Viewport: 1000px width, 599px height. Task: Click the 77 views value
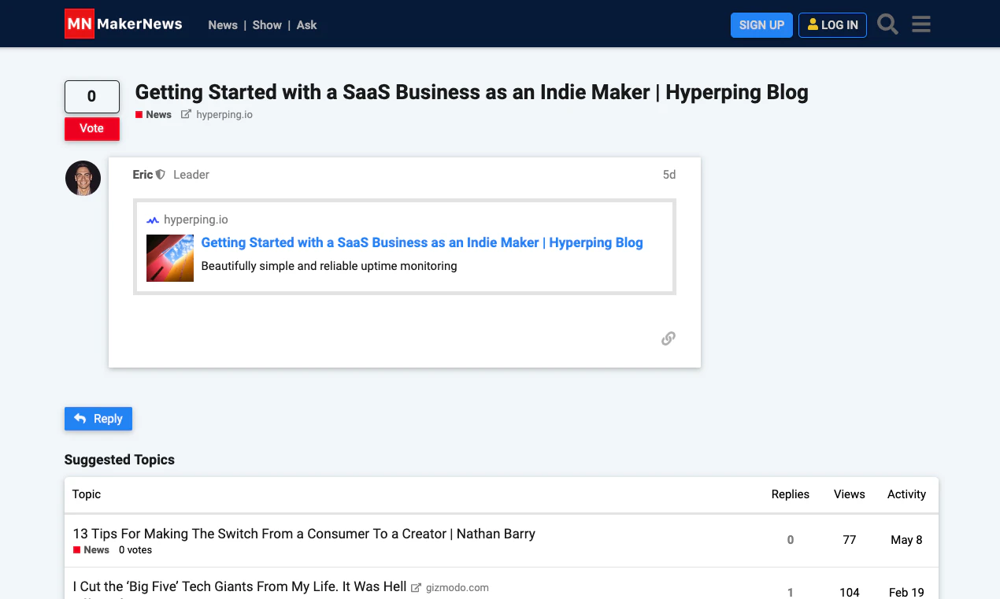pyautogui.click(x=850, y=540)
